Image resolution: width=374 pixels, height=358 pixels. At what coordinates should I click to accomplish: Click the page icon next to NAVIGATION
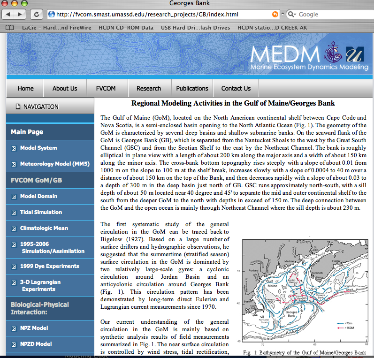(18, 107)
